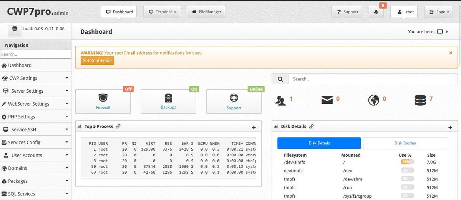Viewport: 461px width, 200px height.
Task: Click the SQL Services database icon
Action: (4, 194)
